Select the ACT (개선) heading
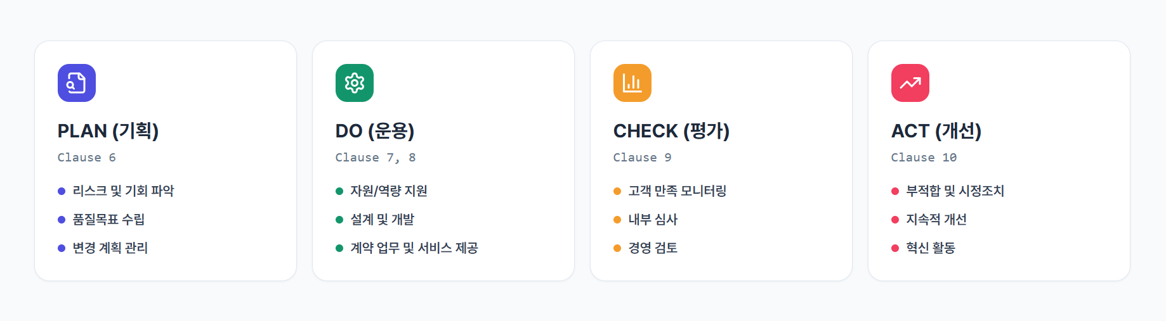The height and width of the screenshot is (321, 1166). (936, 131)
